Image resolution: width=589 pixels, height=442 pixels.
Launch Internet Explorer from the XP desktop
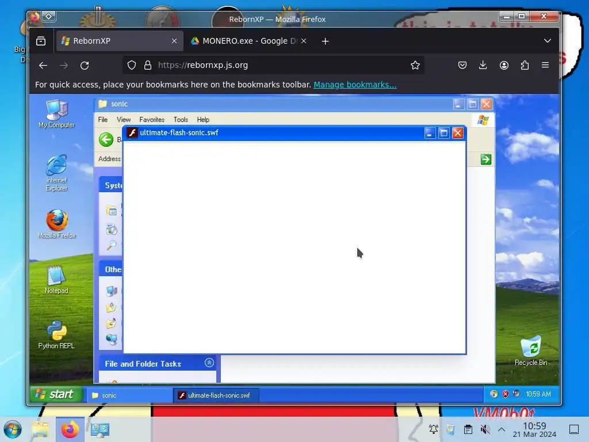(x=57, y=173)
